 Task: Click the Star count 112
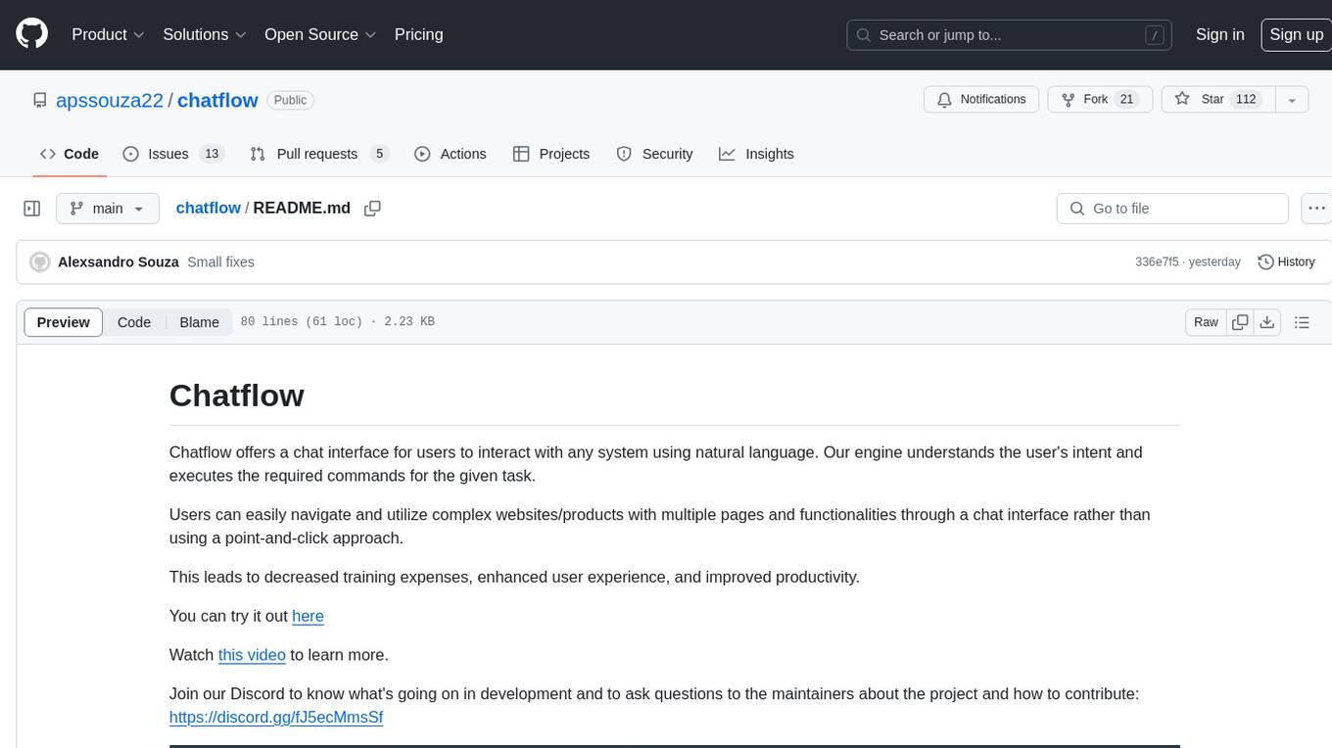(x=1246, y=99)
